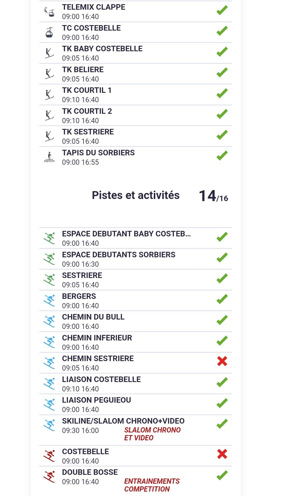Select the Espace Debutants Sorbiers row
Viewport: 282px width, 496px height.
(x=119, y=259)
